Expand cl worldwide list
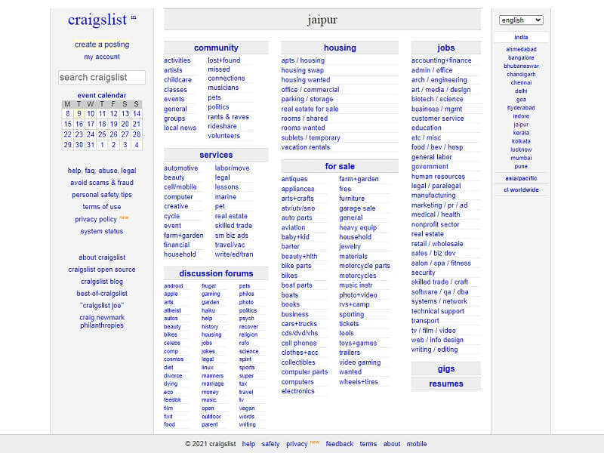 pos(521,190)
